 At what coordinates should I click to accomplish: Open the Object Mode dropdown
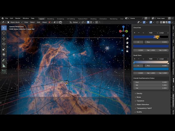15,22
